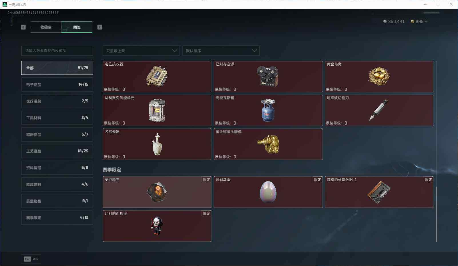Image resolution: width=458 pixels, height=266 pixels.
Task: Select the 超声波切割刀 knife icon
Action: point(379,110)
